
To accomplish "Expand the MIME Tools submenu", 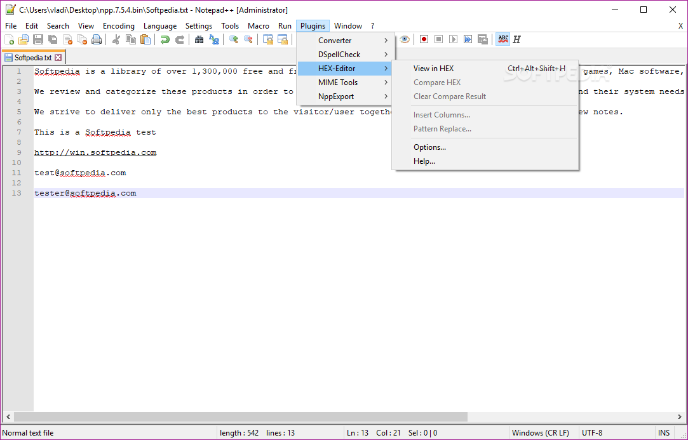I will coord(346,83).
